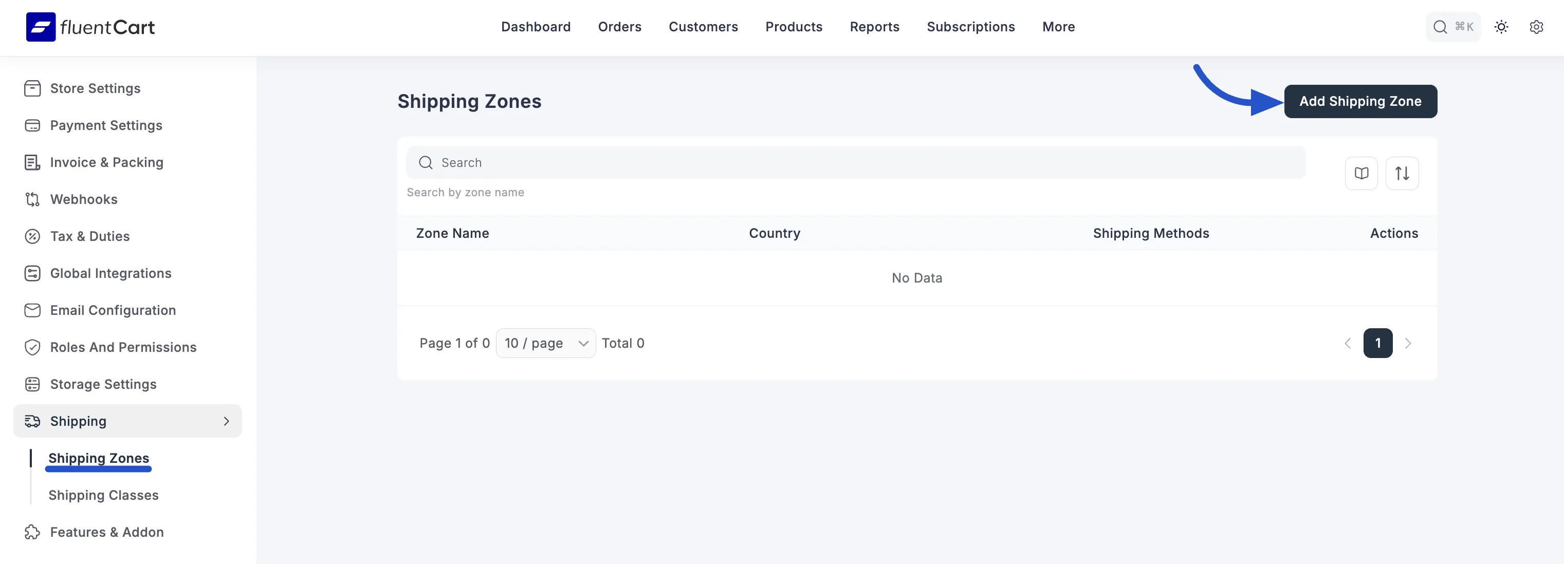The height and width of the screenshot is (564, 1564).
Task: Open the documentation book icon above the table
Action: pos(1361,174)
